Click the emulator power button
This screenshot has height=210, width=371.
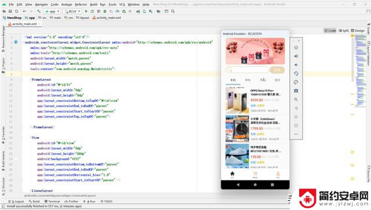(296, 47)
